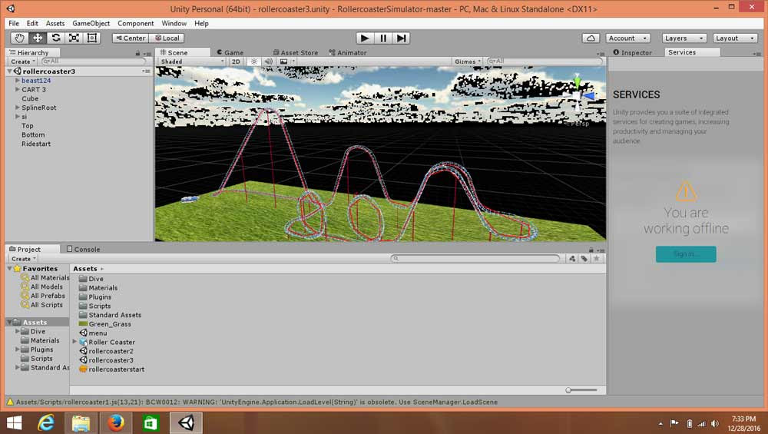Screen dimensions: 768x434
Task: Open Project Create dropdown
Action: 24,259
